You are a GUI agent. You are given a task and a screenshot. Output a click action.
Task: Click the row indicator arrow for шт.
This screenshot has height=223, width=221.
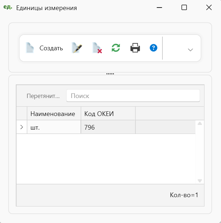(22, 127)
